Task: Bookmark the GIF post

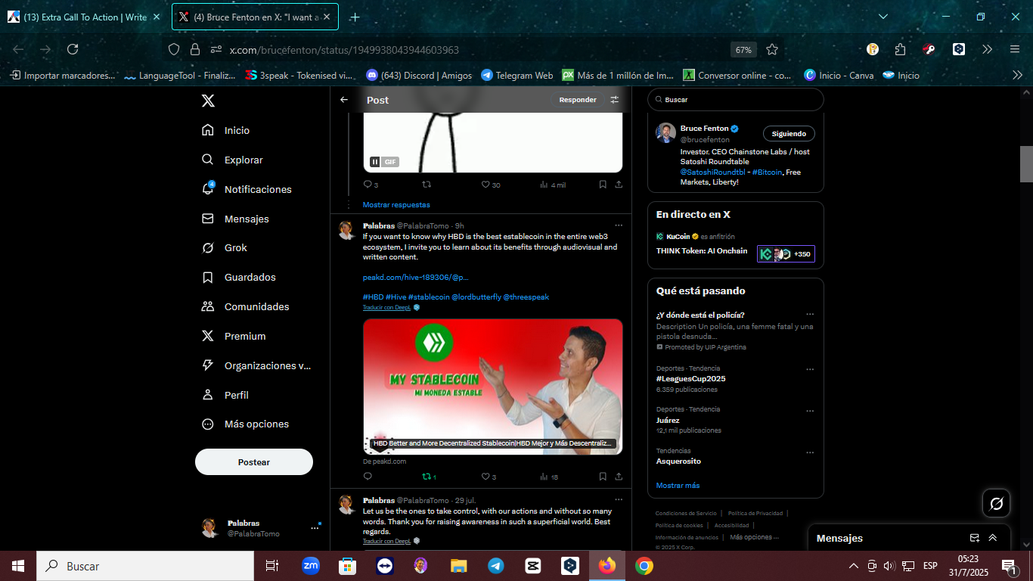Action: 603,185
